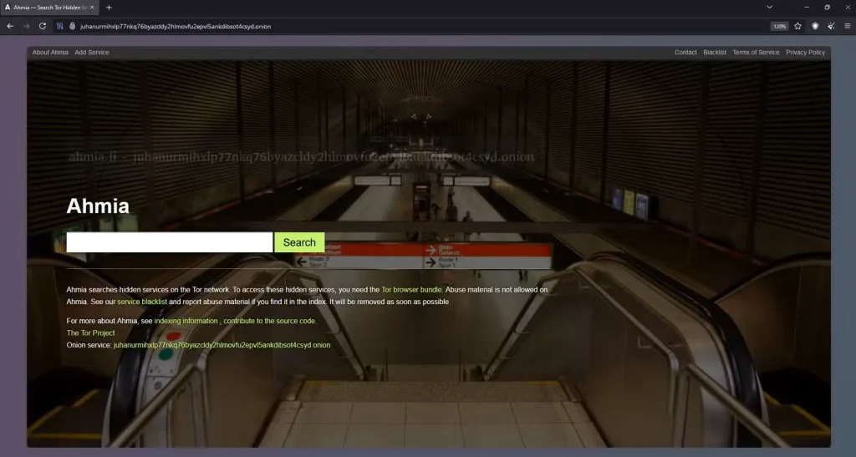856x457 pixels.
Task: Open the Tor circuit display icon
Action: pos(59,26)
